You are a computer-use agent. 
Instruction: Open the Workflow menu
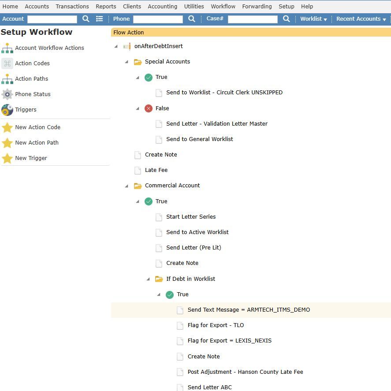tap(223, 6)
